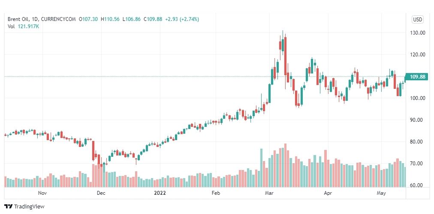434x214 pixels.
Task: Click the 80.00 price scale label
Action: tap(417, 142)
